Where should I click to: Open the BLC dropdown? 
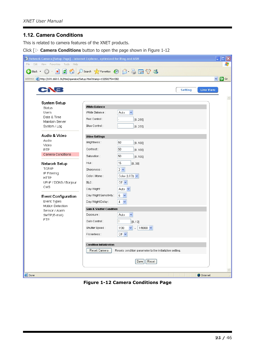click(x=122, y=183)
